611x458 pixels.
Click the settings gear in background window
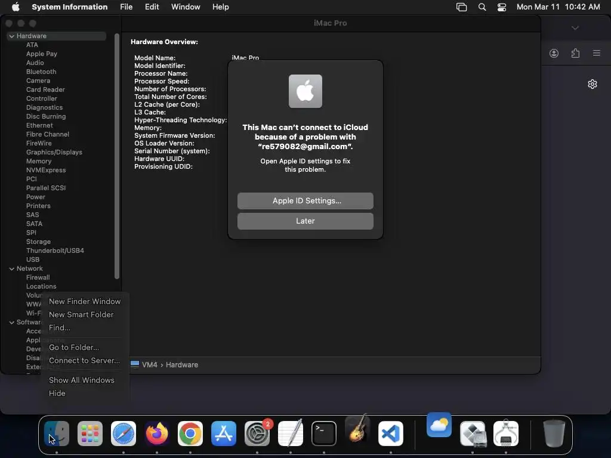tap(593, 84)
